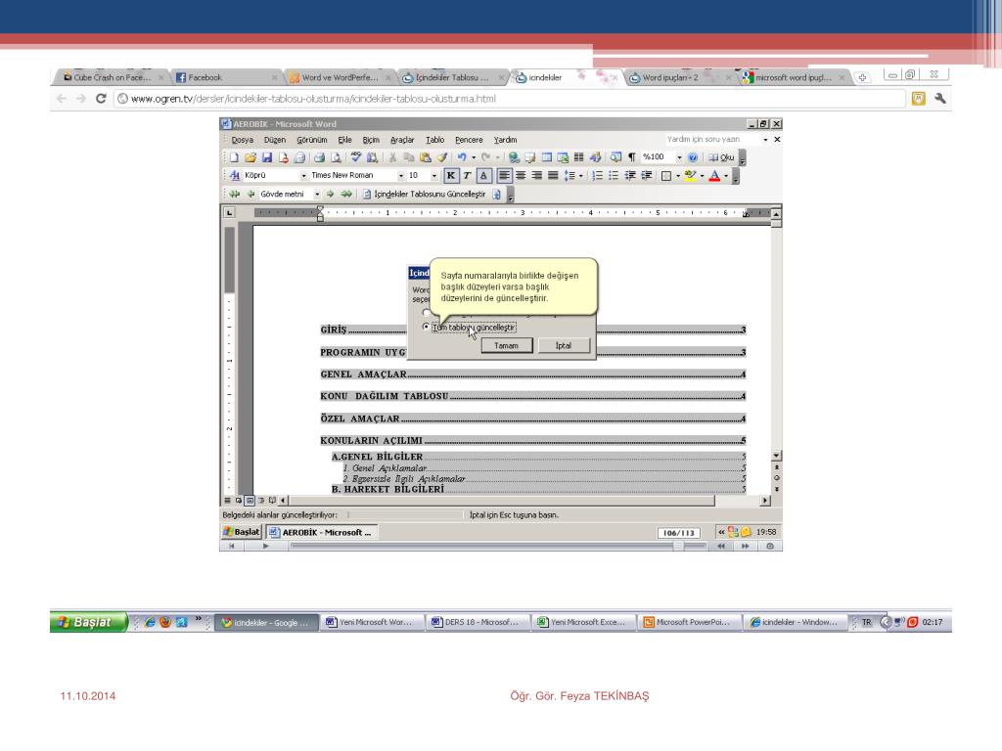
Task: Expand the undo history dropdown arrow
Action: [x=474, y=157]
